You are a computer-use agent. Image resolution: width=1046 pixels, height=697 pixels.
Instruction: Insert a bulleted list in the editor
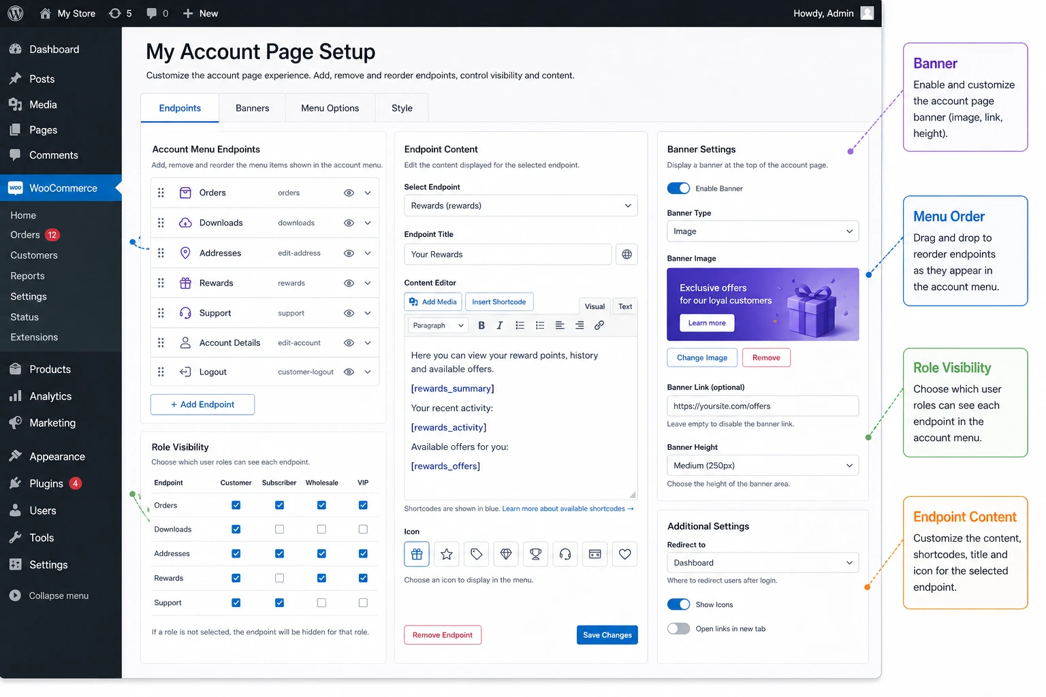[x=520, y=325]
